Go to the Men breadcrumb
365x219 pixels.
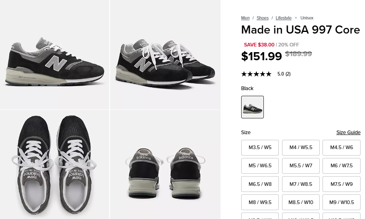[245, 18]
